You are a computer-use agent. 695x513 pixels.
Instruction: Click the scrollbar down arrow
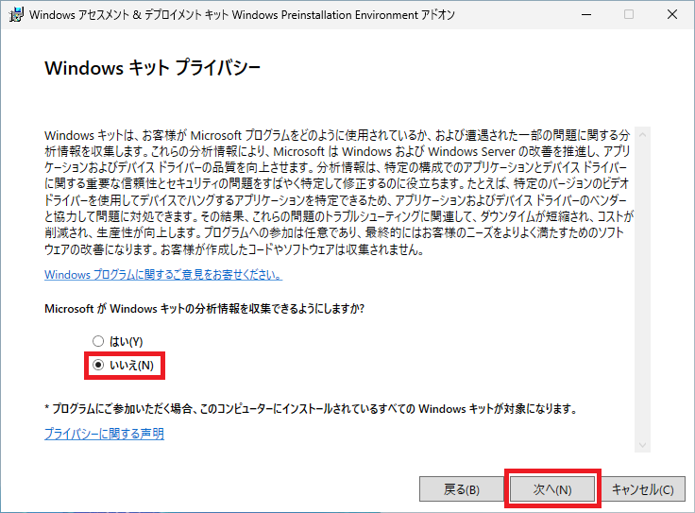[x=642, y=445]
